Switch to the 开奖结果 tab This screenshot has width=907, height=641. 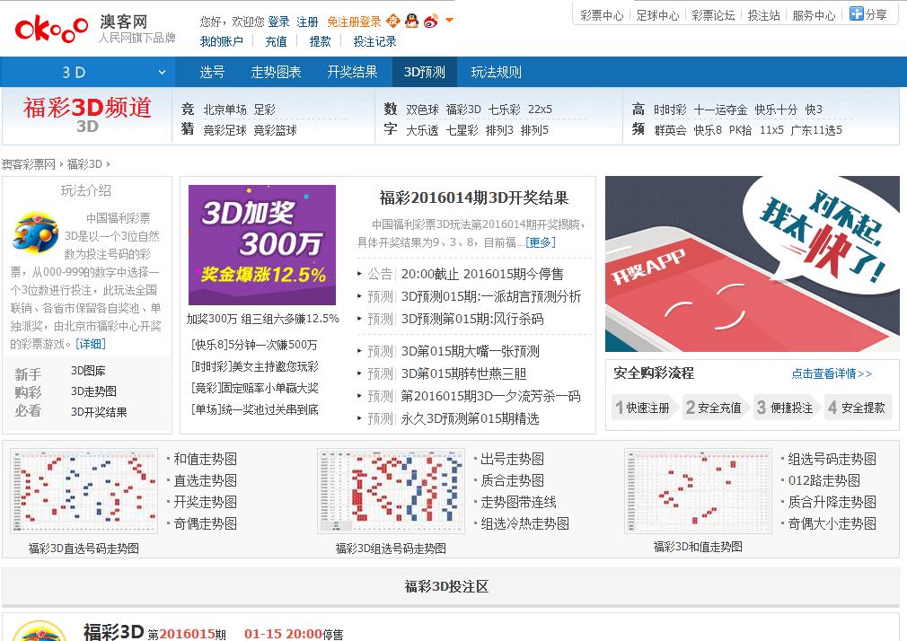pyautogui.click(x=352, y=73)
